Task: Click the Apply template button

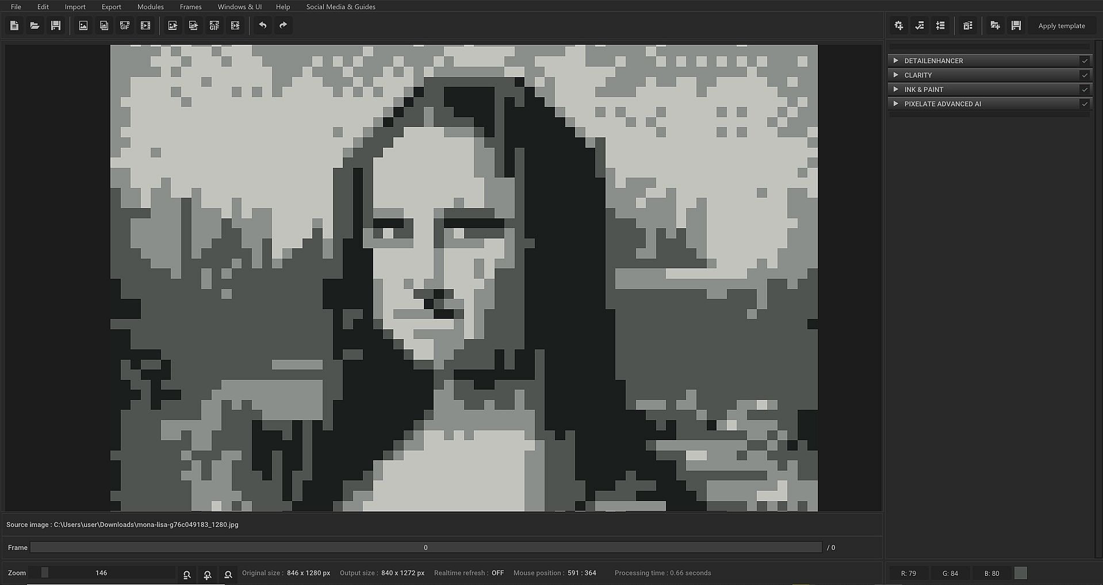Action: [x=1062, y=26]
